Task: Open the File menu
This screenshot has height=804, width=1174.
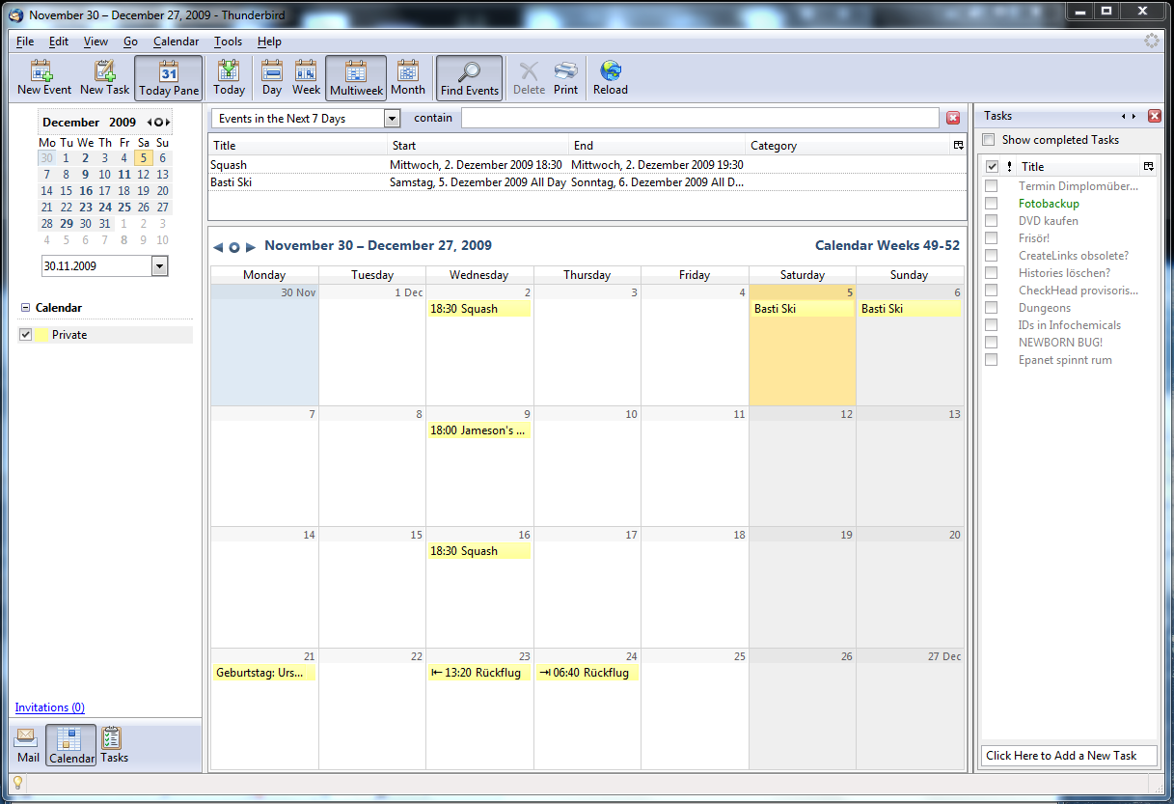Action: coord(25,42)
